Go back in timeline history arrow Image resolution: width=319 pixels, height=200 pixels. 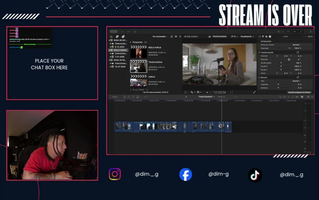tap(186, 97)
